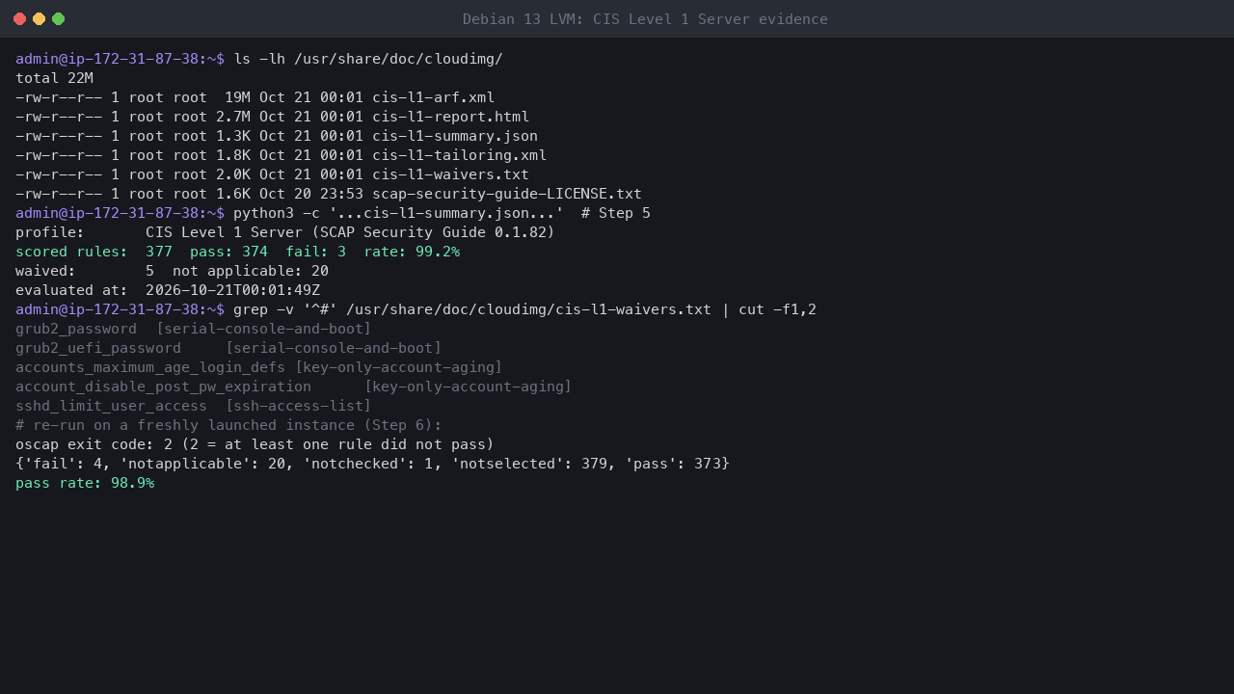Click the green maximize window button
The height and width of the screenshot is (694, 1234).
coord(59,19)
